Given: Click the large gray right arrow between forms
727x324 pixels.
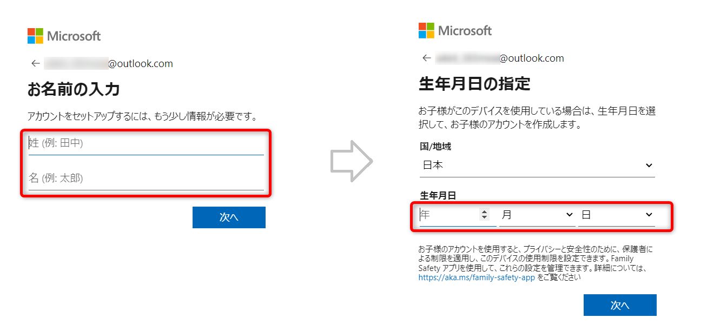Looking at the screenshot, I should click(x=352, y=161).
